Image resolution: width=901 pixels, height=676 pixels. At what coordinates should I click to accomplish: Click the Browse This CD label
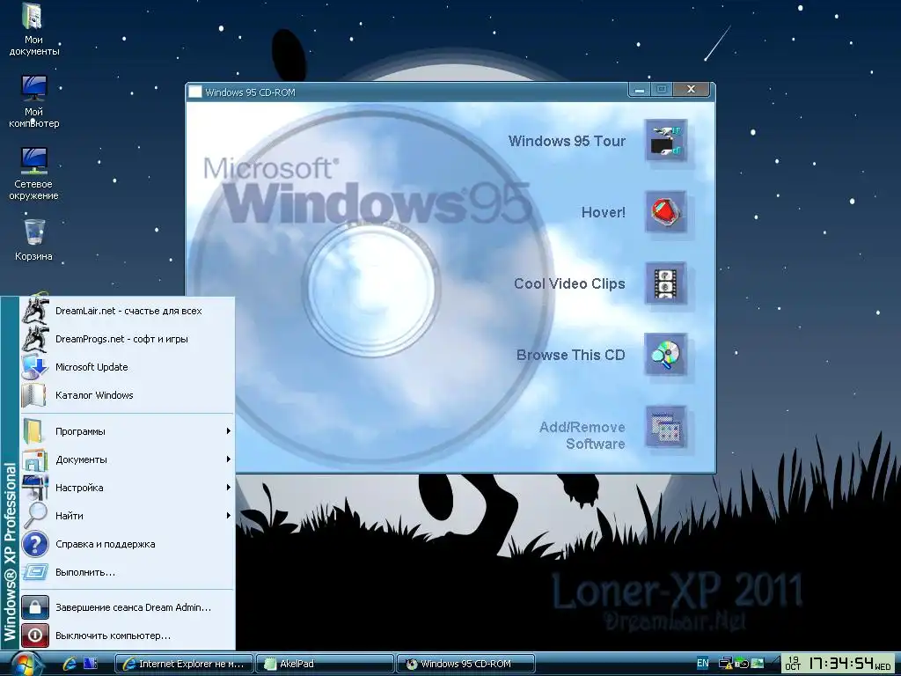570,355
